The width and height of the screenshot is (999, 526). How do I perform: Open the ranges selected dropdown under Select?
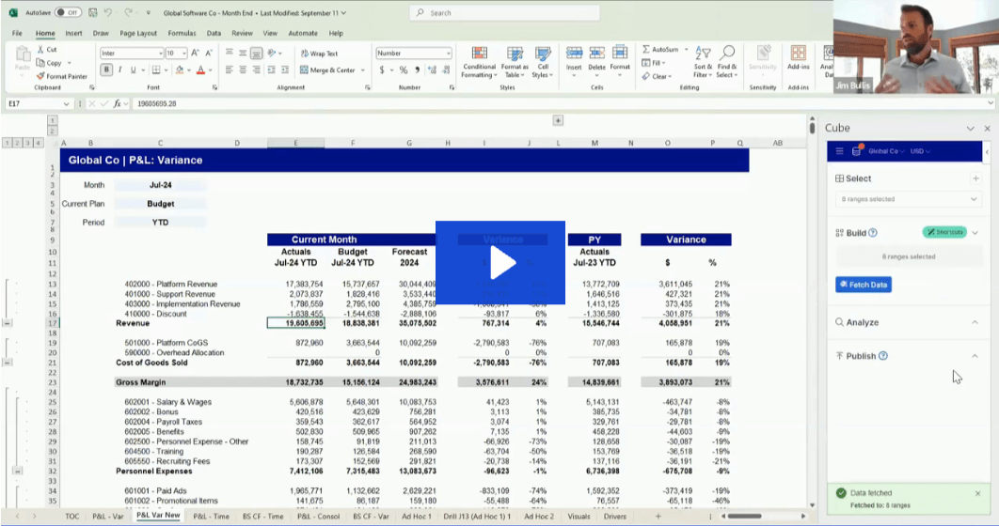pyautogui.click(x=909, y=199)
